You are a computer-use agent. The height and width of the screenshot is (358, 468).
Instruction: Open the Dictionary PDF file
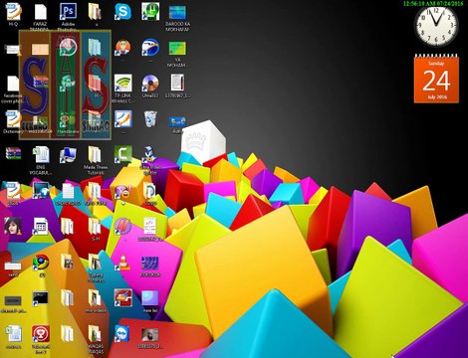pyautogui.click(x=13, y=118)
